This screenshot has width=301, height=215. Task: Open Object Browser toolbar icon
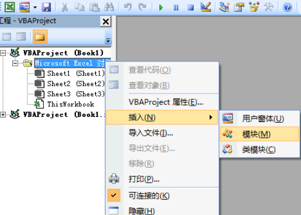[254, 7]
